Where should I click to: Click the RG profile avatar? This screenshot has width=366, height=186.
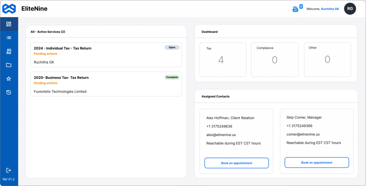tap(350, 9)
